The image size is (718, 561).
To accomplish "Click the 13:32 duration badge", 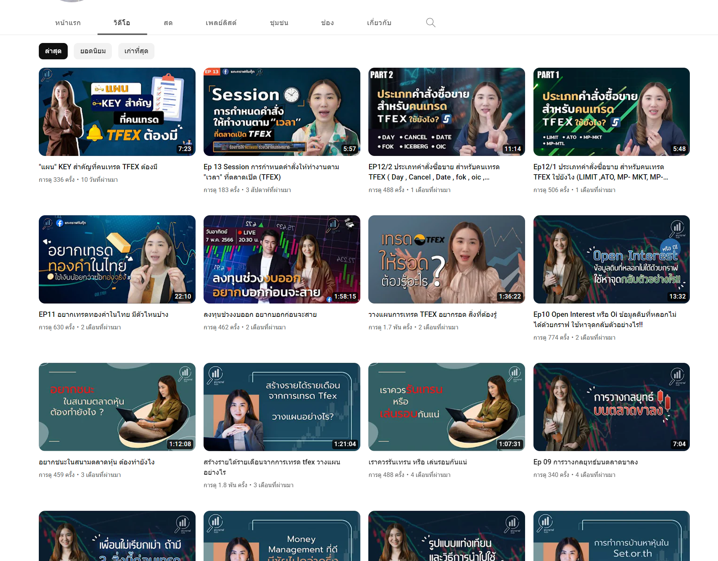I will pyautogui.click(x=677, y=296).
